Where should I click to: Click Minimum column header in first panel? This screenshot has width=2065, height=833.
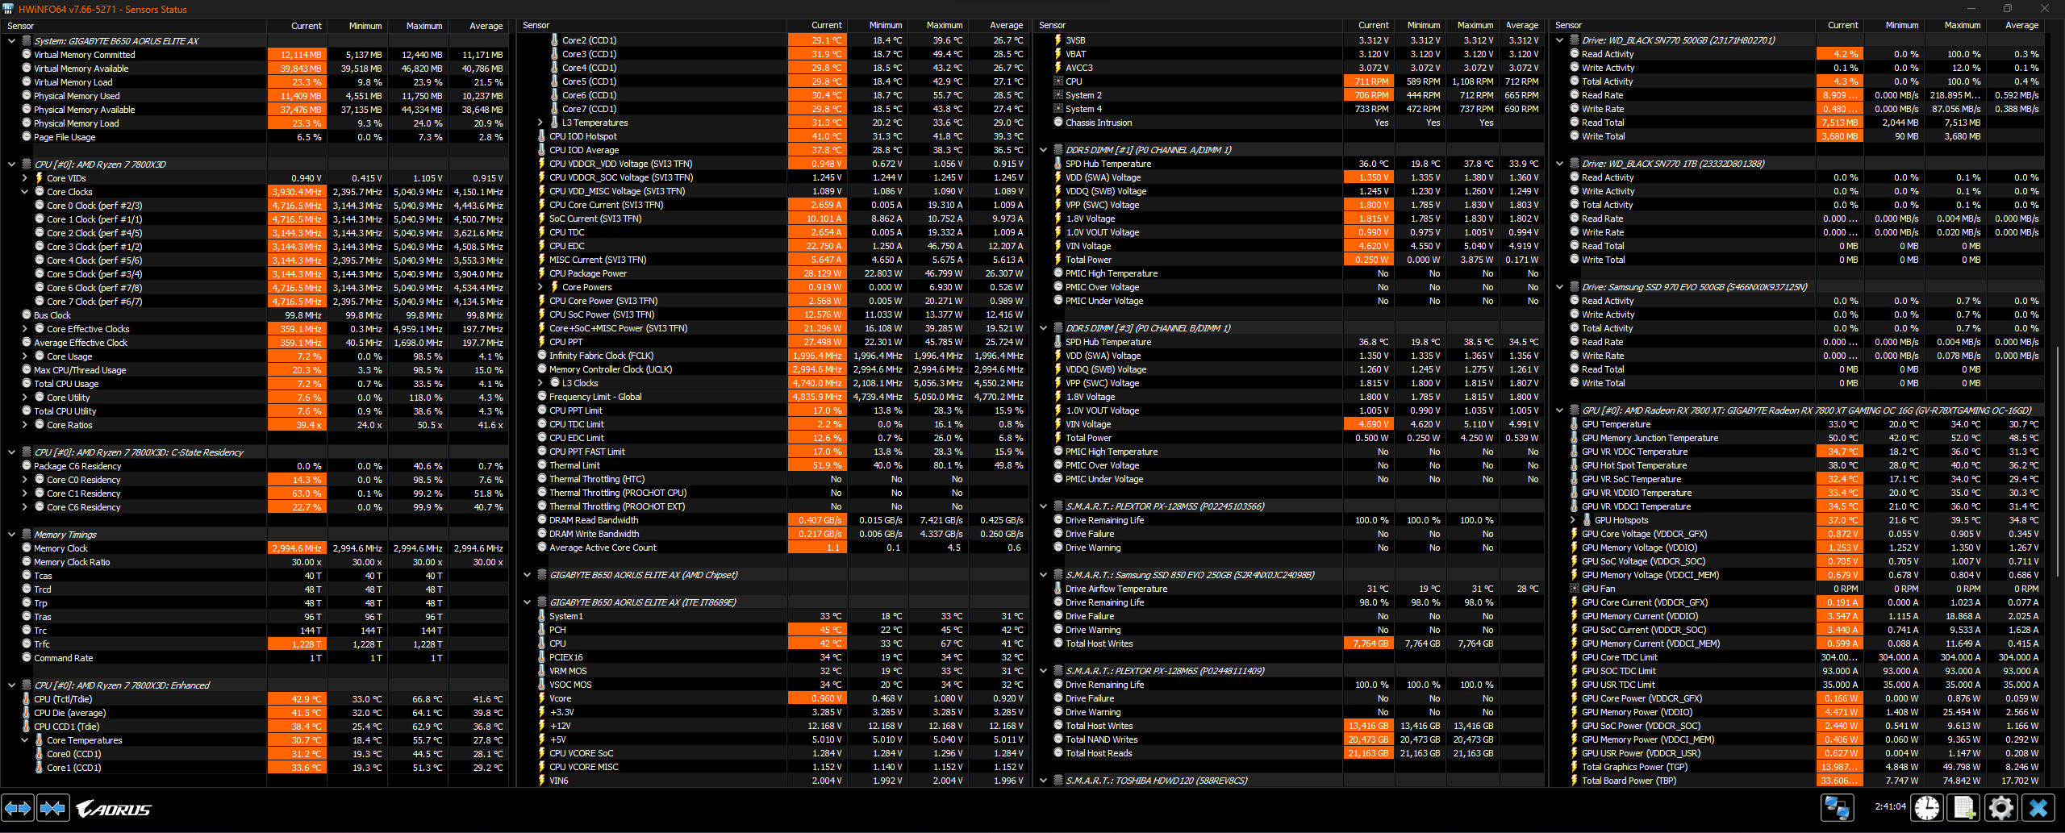pos(357,26)
